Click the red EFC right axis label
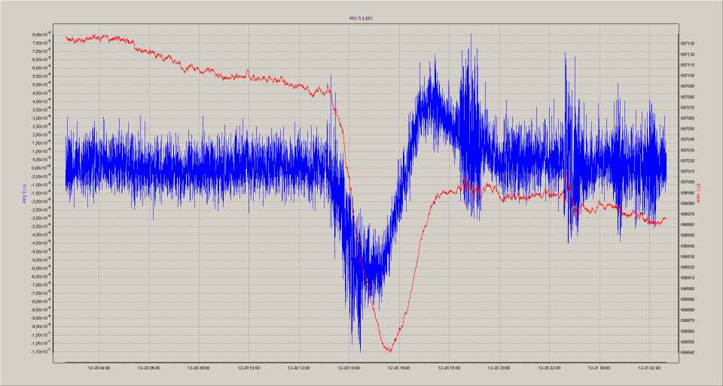 click(x=698, y=195)
